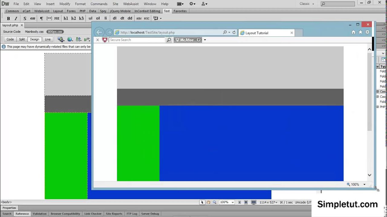Click Internet Explorer Back arrow button
Screen dimensions: 387x217
point(99,33)
